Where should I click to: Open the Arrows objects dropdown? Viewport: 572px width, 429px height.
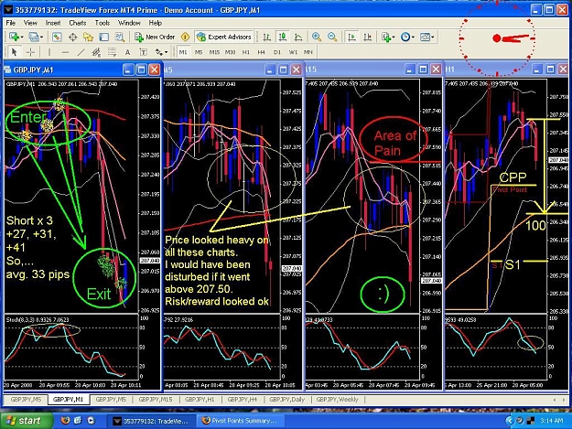tap(161, 52)
